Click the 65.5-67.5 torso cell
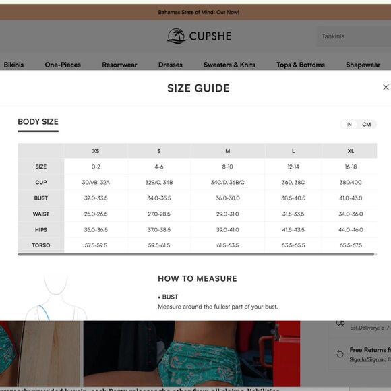 coord(351,245)
